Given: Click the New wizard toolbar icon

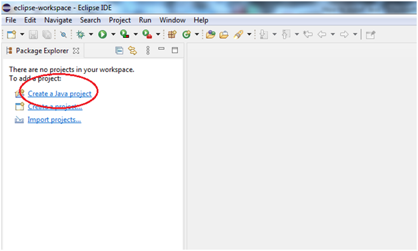Looking at the screenshot, I should [11, 35].
